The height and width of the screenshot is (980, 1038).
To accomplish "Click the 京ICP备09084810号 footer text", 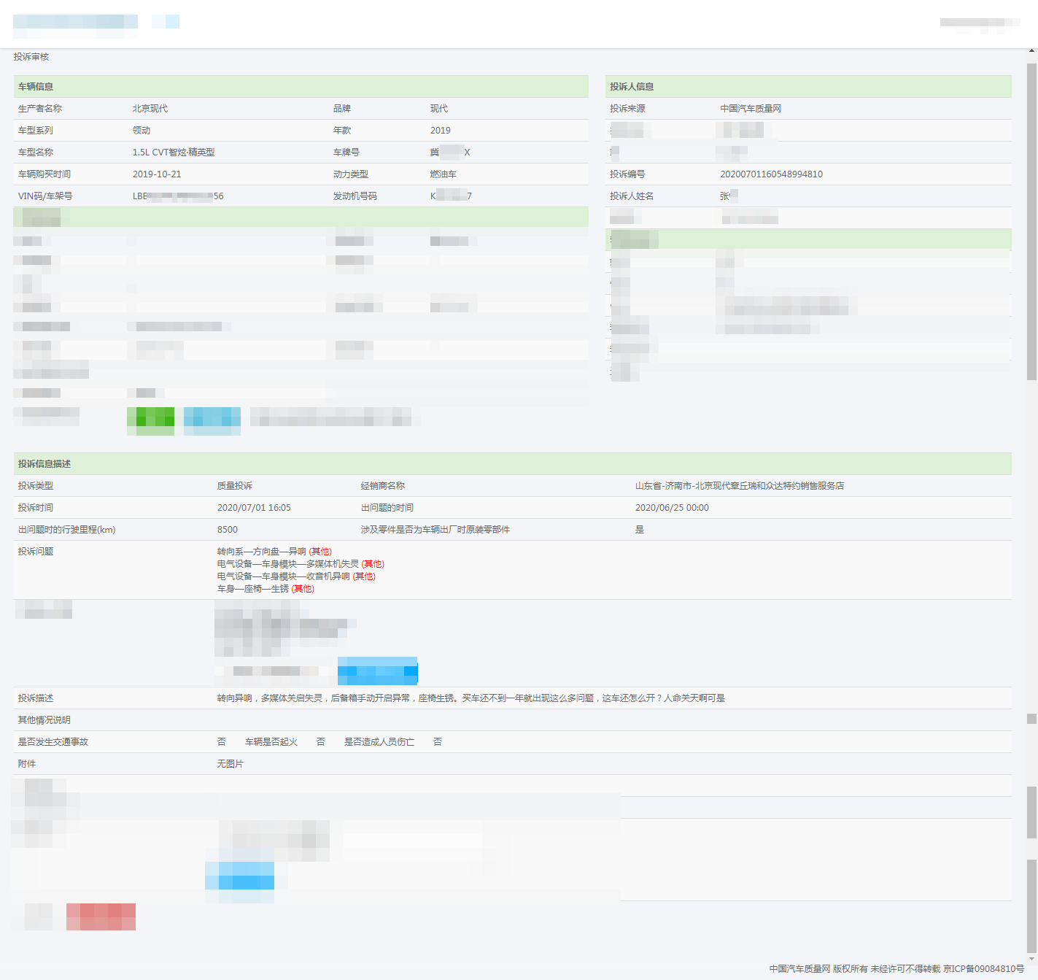I will [983, 969].
